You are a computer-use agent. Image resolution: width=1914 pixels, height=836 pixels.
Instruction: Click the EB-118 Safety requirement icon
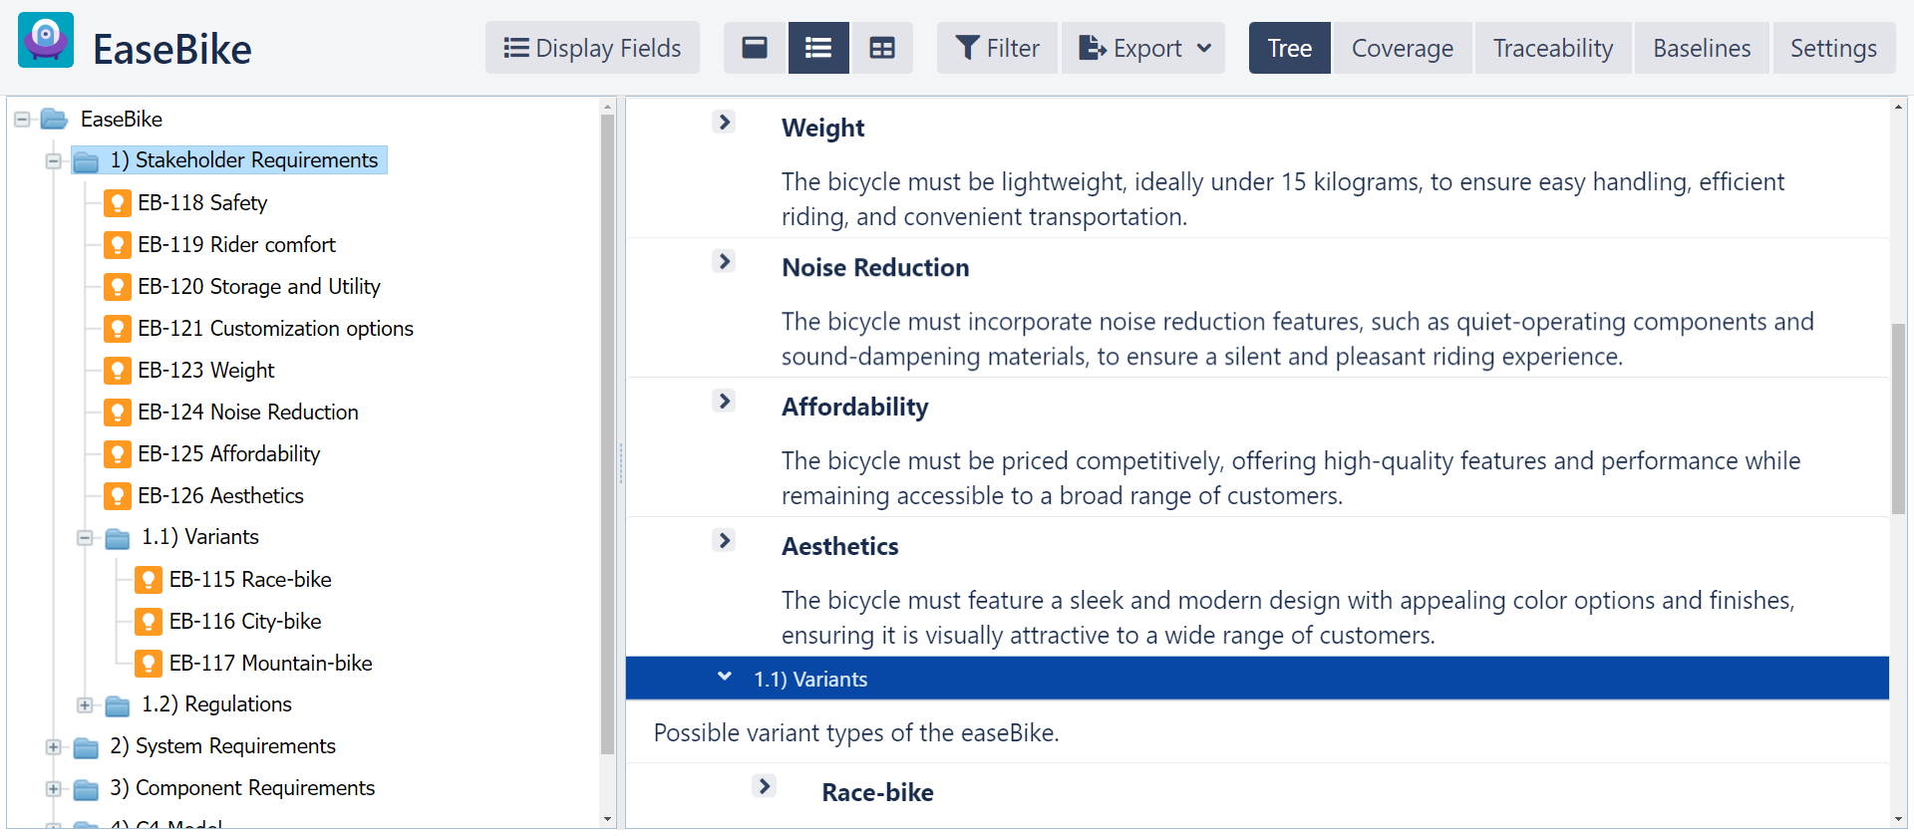coord(118,203)
